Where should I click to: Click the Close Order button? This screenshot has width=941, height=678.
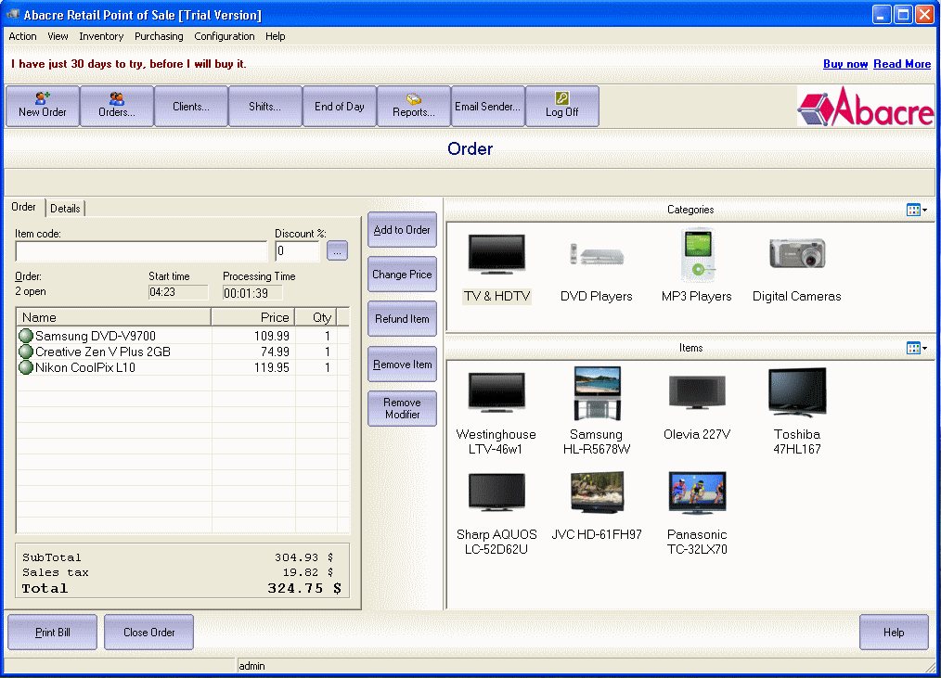148,633
